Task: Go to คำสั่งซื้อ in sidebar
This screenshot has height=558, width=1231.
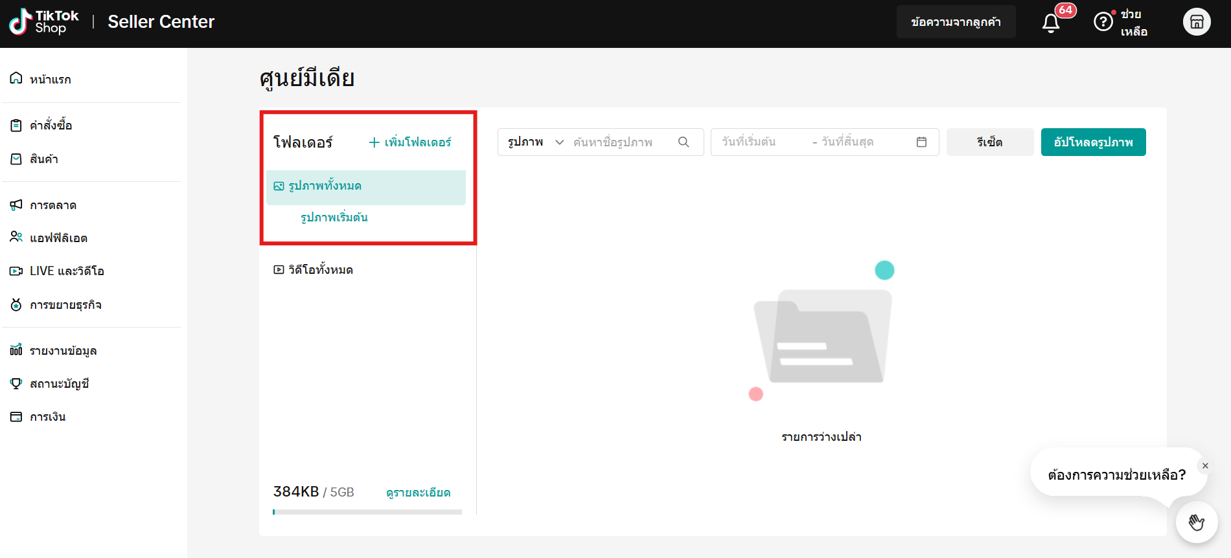Action: click(51, 126)
